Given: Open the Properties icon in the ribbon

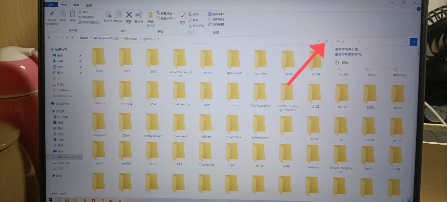Looking at the screenshot, I should pyautogui.click(x=182, y=15).
